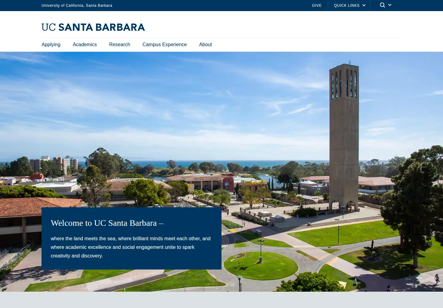The image size is (443, 308).
Task: Open the Research menu
Action: pyautogui.click(x=120, y=44)
